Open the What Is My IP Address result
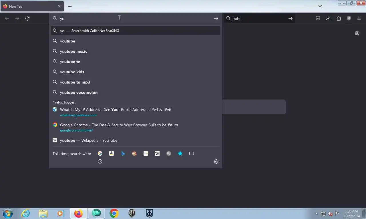This screenshot has width=366, height=219. pyautogui.click(x=136, y=112)
